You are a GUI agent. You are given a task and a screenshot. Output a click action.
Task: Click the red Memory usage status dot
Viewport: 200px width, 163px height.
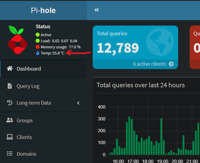37,47
